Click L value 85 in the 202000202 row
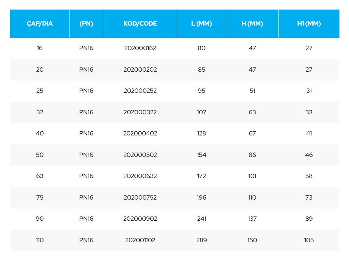Screen dimensions: 349x262 click(201, 70)
